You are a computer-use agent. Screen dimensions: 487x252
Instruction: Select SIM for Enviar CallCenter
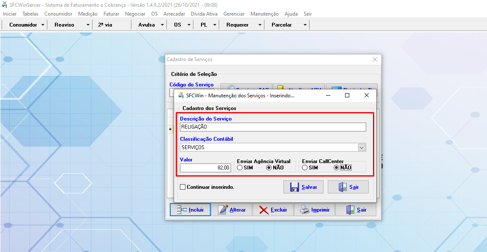[305, 168]
